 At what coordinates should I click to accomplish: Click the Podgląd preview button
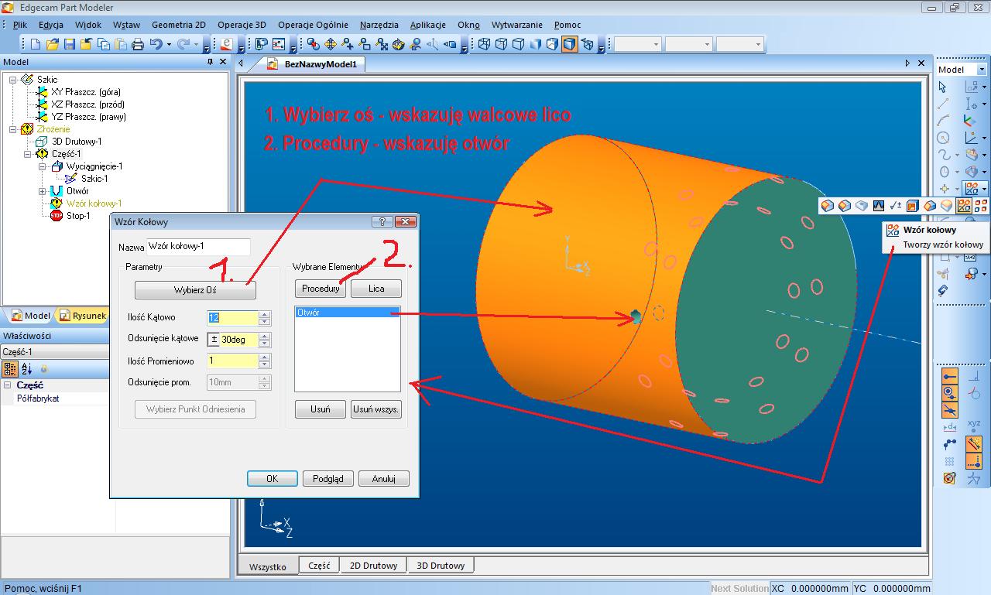pyautogui.click(x=328, y=479)
